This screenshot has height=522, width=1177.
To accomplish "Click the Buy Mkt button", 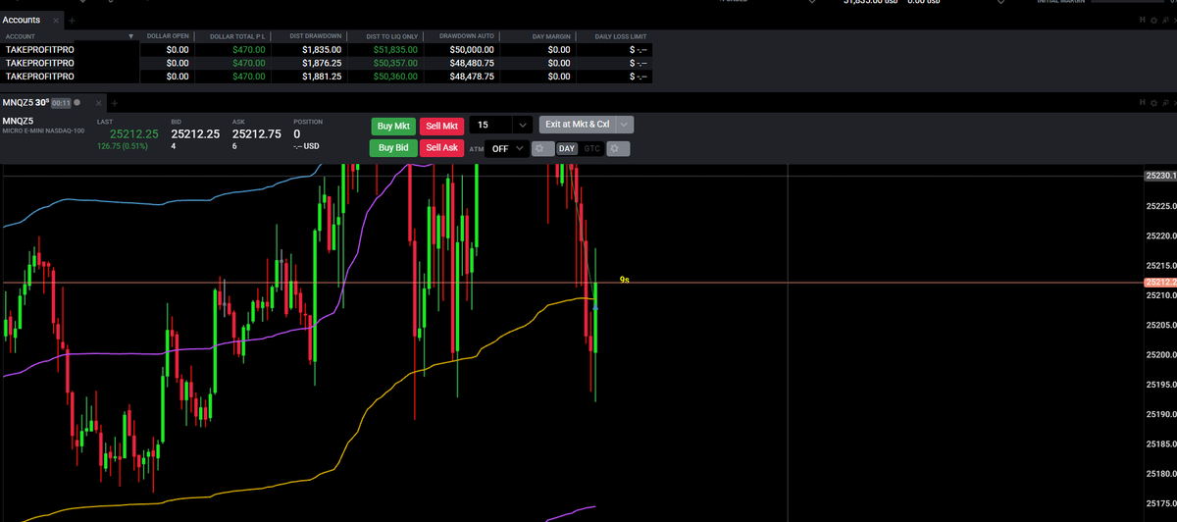I will [x=393, y=126].
